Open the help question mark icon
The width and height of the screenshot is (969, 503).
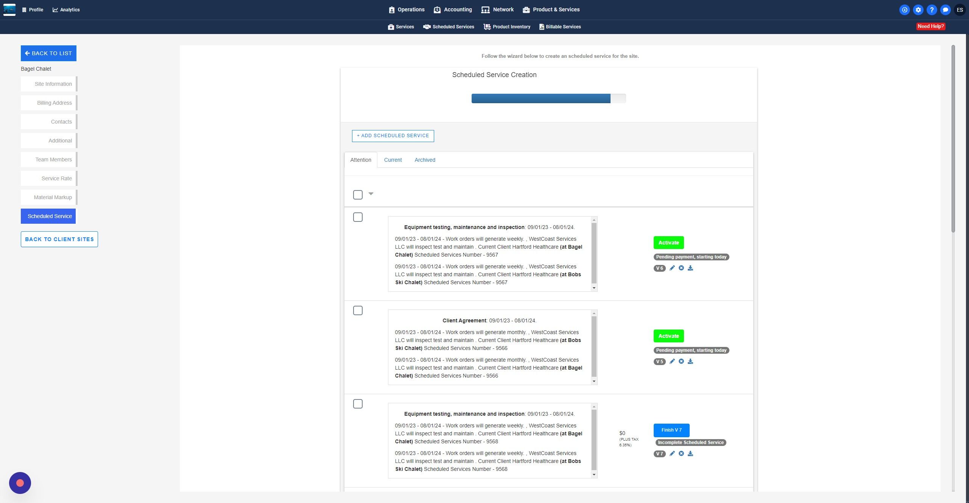pyautogui.click(x=932, y=10)
